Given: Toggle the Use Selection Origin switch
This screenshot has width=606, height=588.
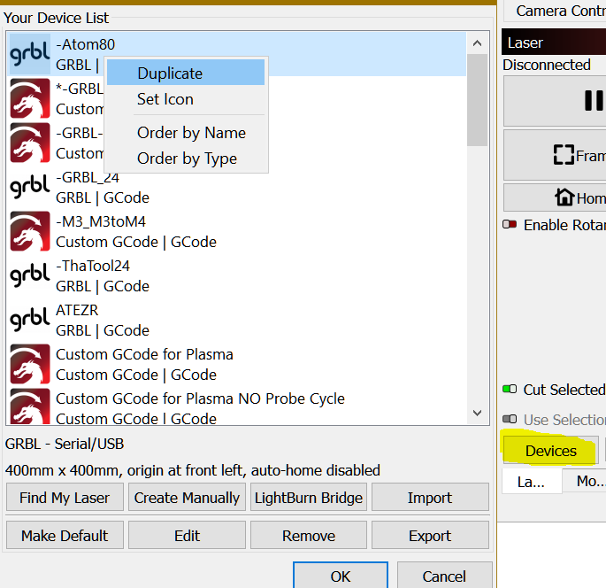Looking at the screenshot, I should tap(510, 420).
